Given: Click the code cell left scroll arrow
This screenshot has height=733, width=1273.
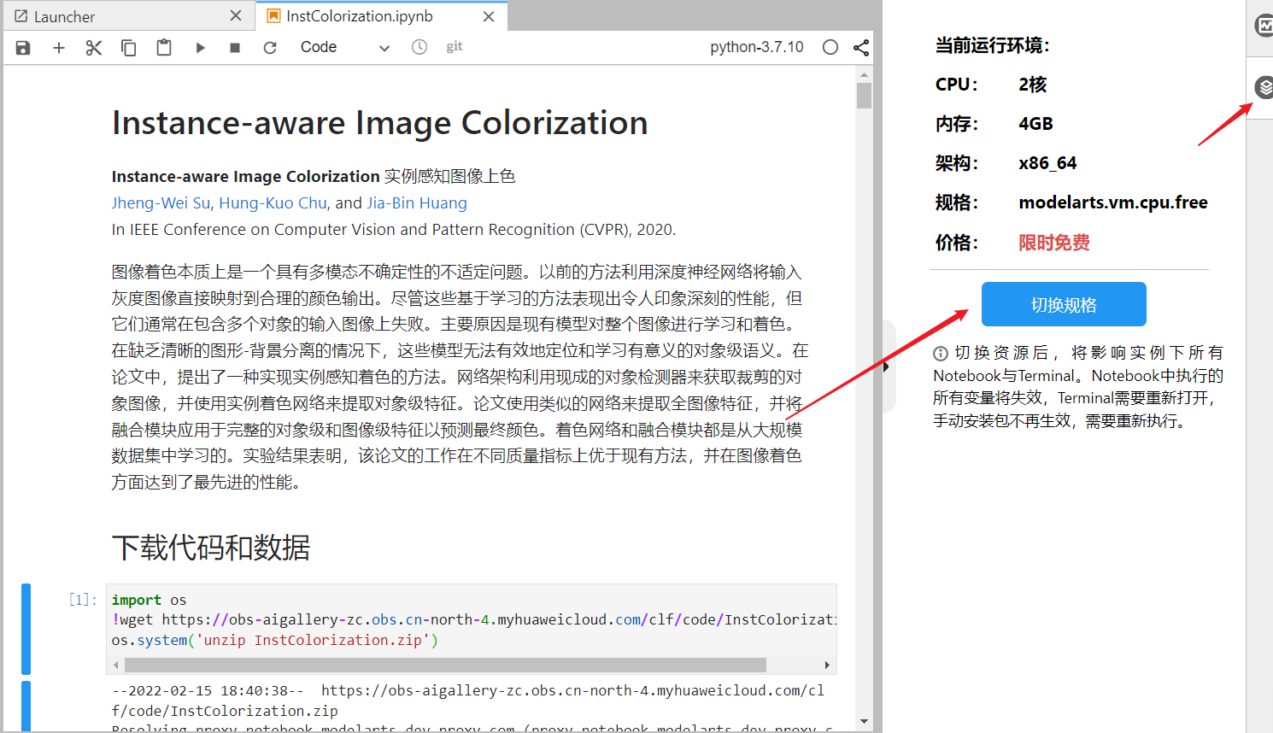Looking at the screenshot, I should point(116,665).
